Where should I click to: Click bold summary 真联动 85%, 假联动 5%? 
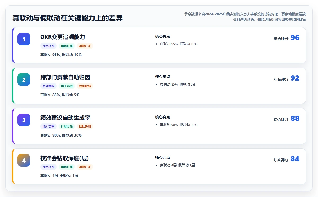pyautogui.click(x=60, y=95)
